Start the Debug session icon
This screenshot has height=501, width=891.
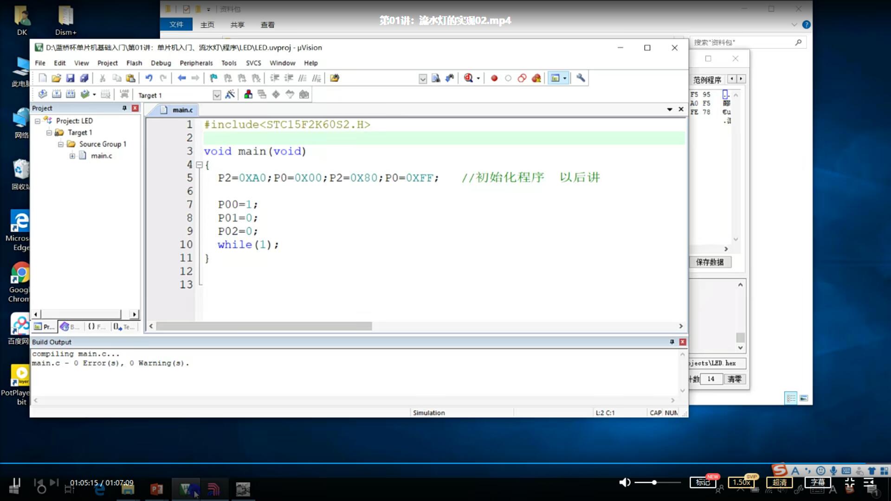(468, 78)
